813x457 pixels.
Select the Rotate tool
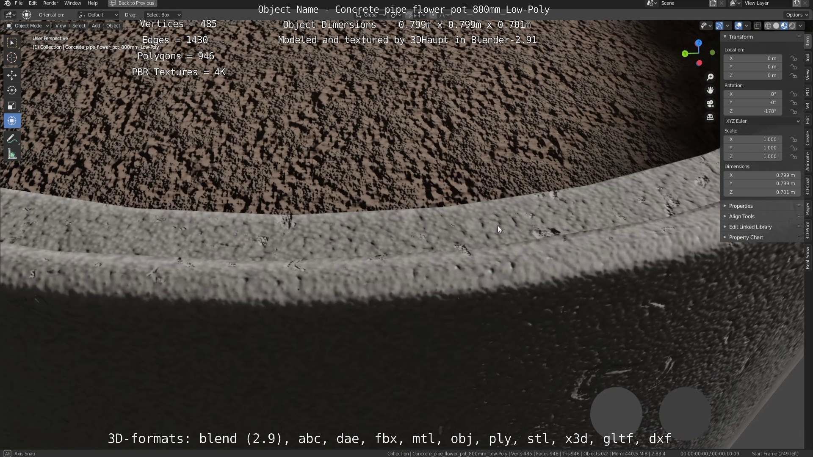pyautogui.click(x=12, y=90)
